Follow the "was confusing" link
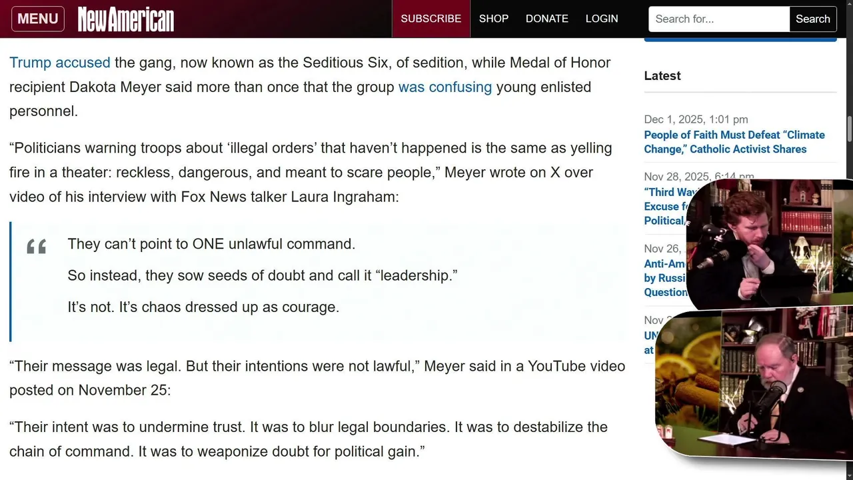The image size is (853, 480). (x=445, y=87)
